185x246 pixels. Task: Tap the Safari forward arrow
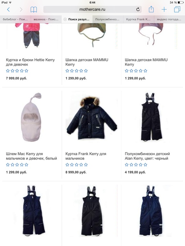(21, 10)
